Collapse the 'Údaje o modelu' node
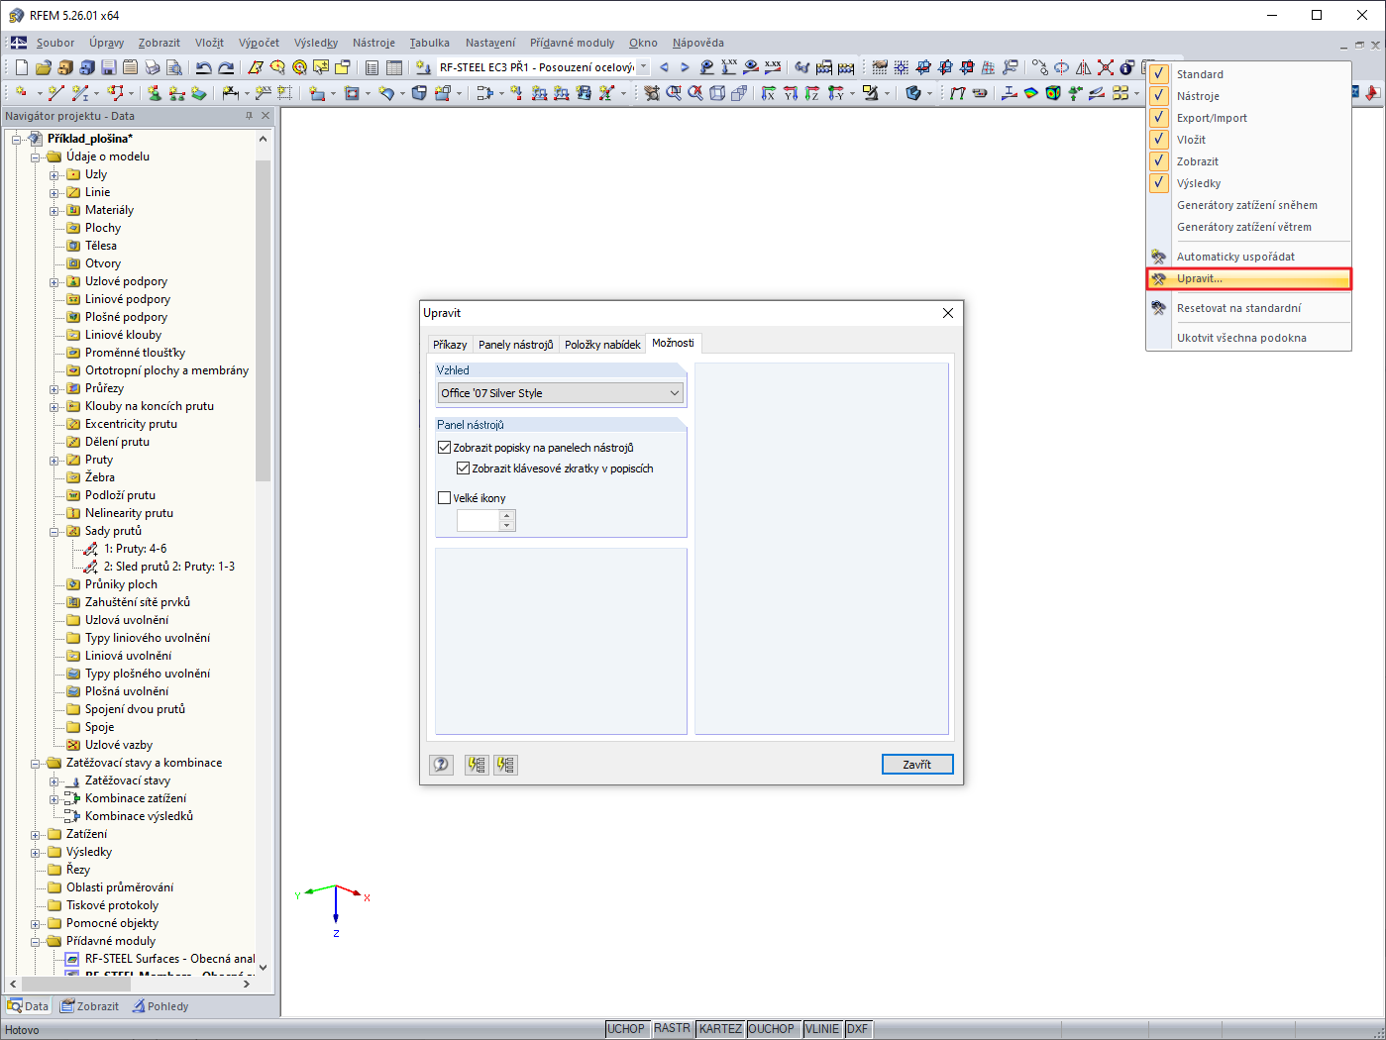 pyautogui.click(x=36, y=157)
